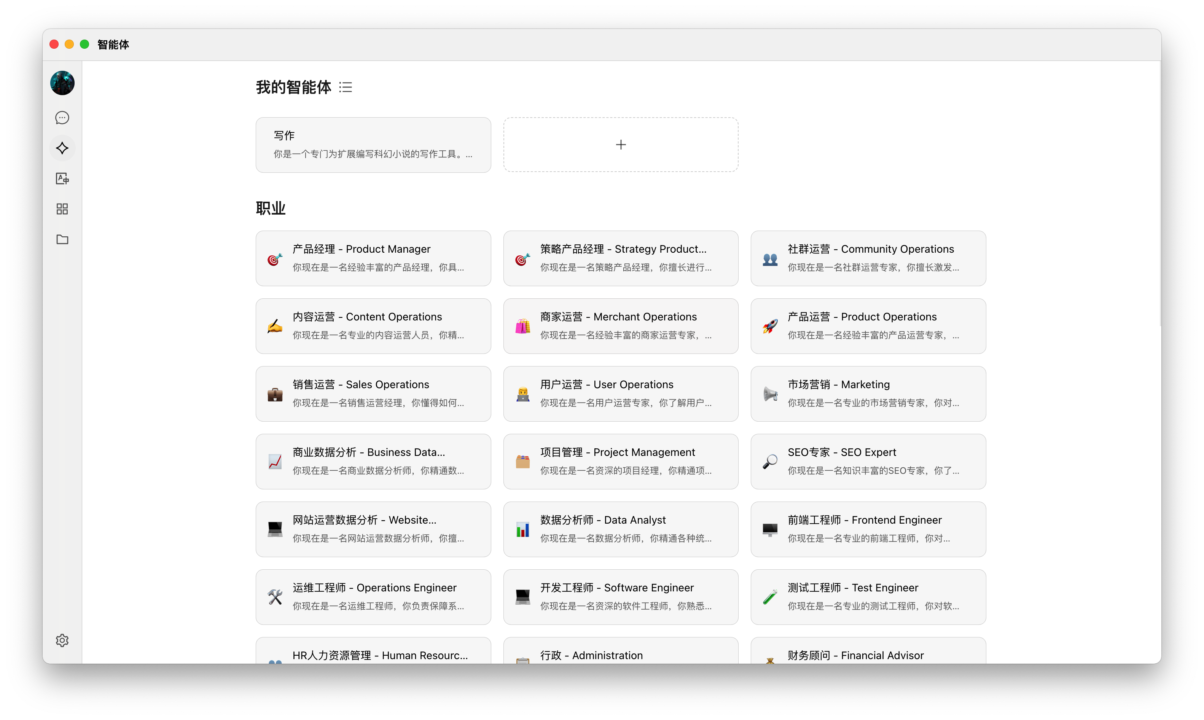
Task: Select the 数据分析师 Data Analyst agent
Action: click(x=620, y=529)
